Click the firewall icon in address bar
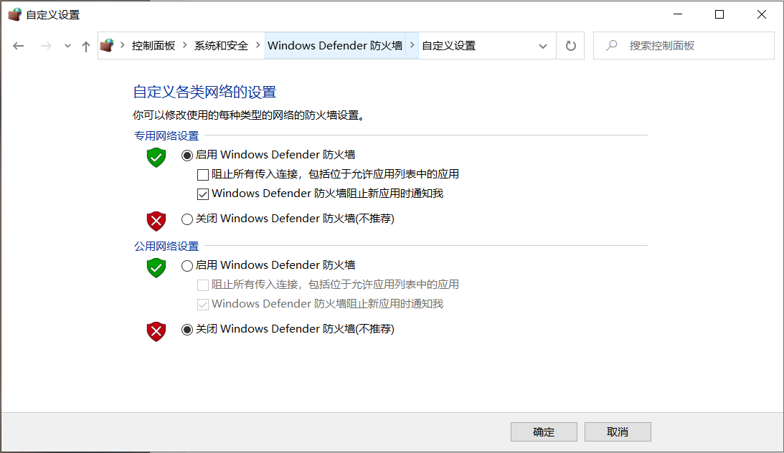This screenshot has height=453, width=784. [x=106, y=45]
